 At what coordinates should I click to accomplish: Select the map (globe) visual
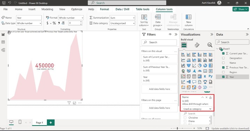(x=183, y=71)
